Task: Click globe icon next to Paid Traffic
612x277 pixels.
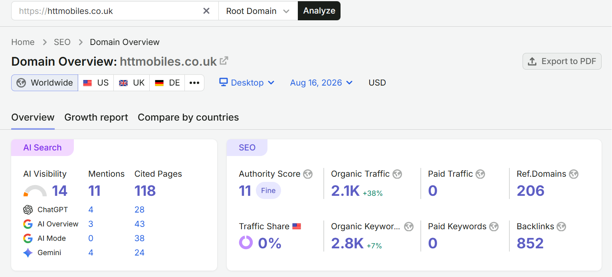Action: coord(480,174)
